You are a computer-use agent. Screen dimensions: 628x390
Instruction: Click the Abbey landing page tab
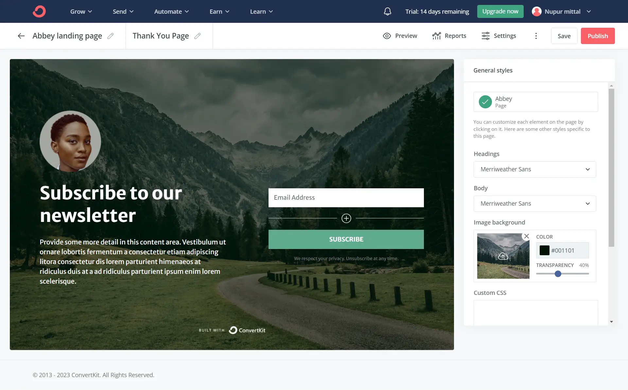(67, 36)
